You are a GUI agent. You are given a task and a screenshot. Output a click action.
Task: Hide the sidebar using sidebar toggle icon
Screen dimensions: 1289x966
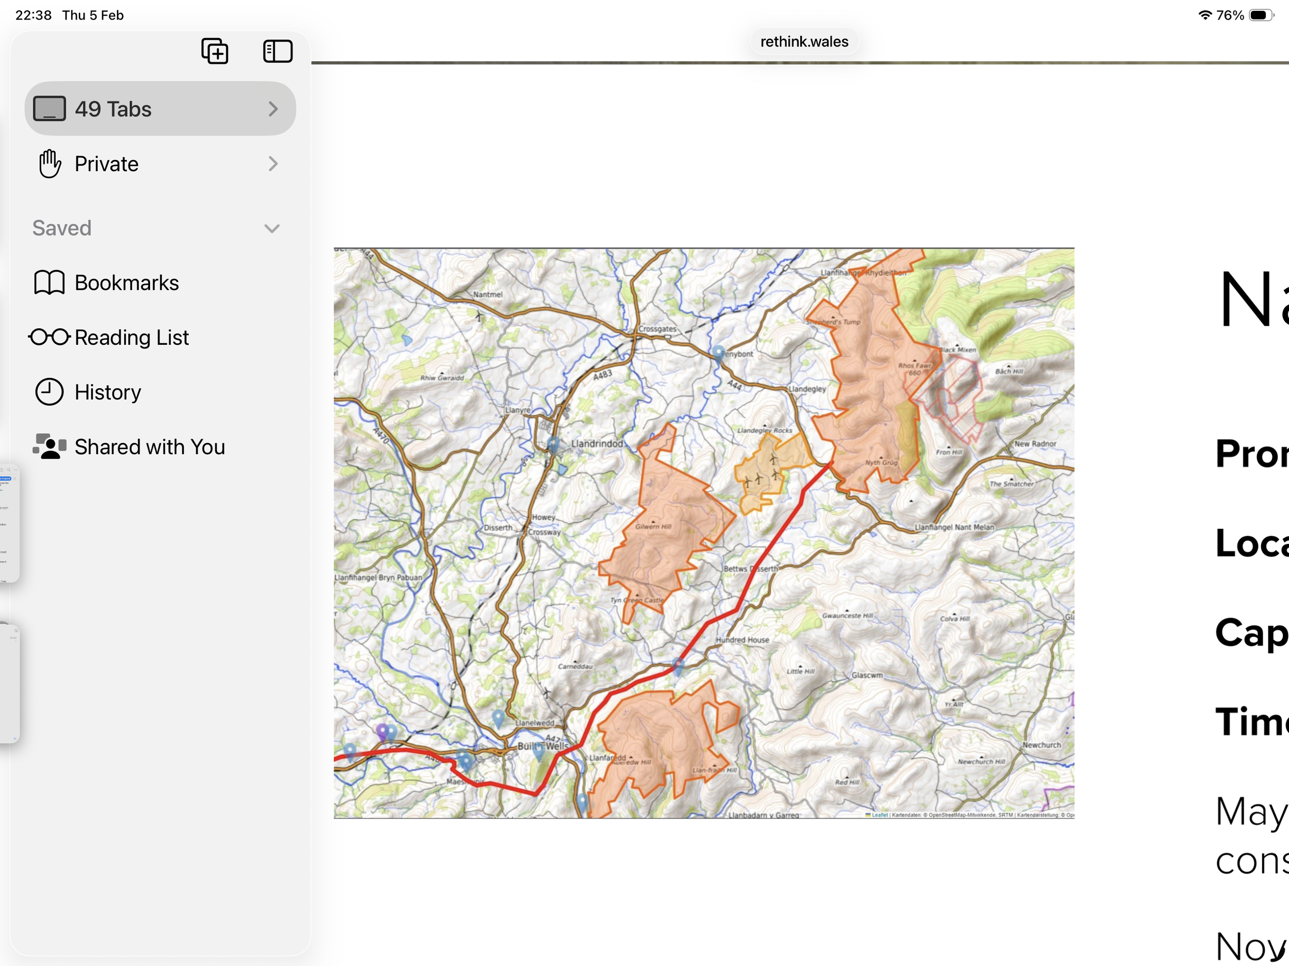coord(277,51)
